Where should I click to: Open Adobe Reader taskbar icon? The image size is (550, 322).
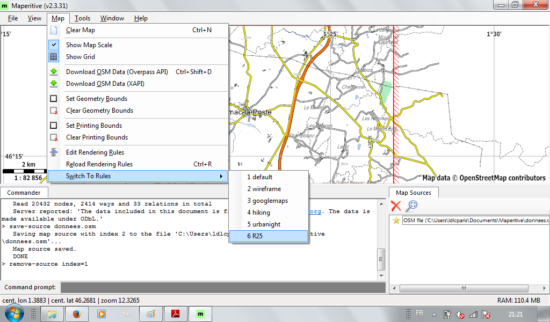(x=176, y=314)
